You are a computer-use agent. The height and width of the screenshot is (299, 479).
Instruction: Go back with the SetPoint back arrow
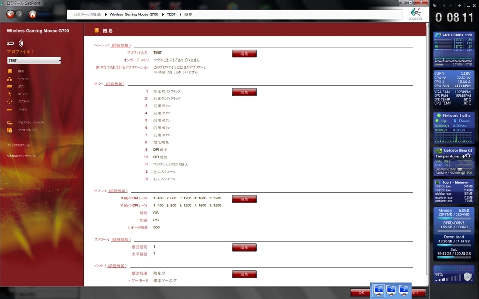pyautogui.click(x=10, y=14)
